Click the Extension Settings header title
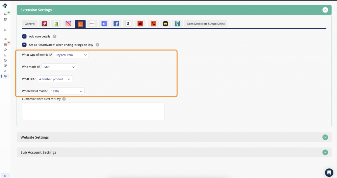Screen dimensions: 337x178 (x=36, y=10)
